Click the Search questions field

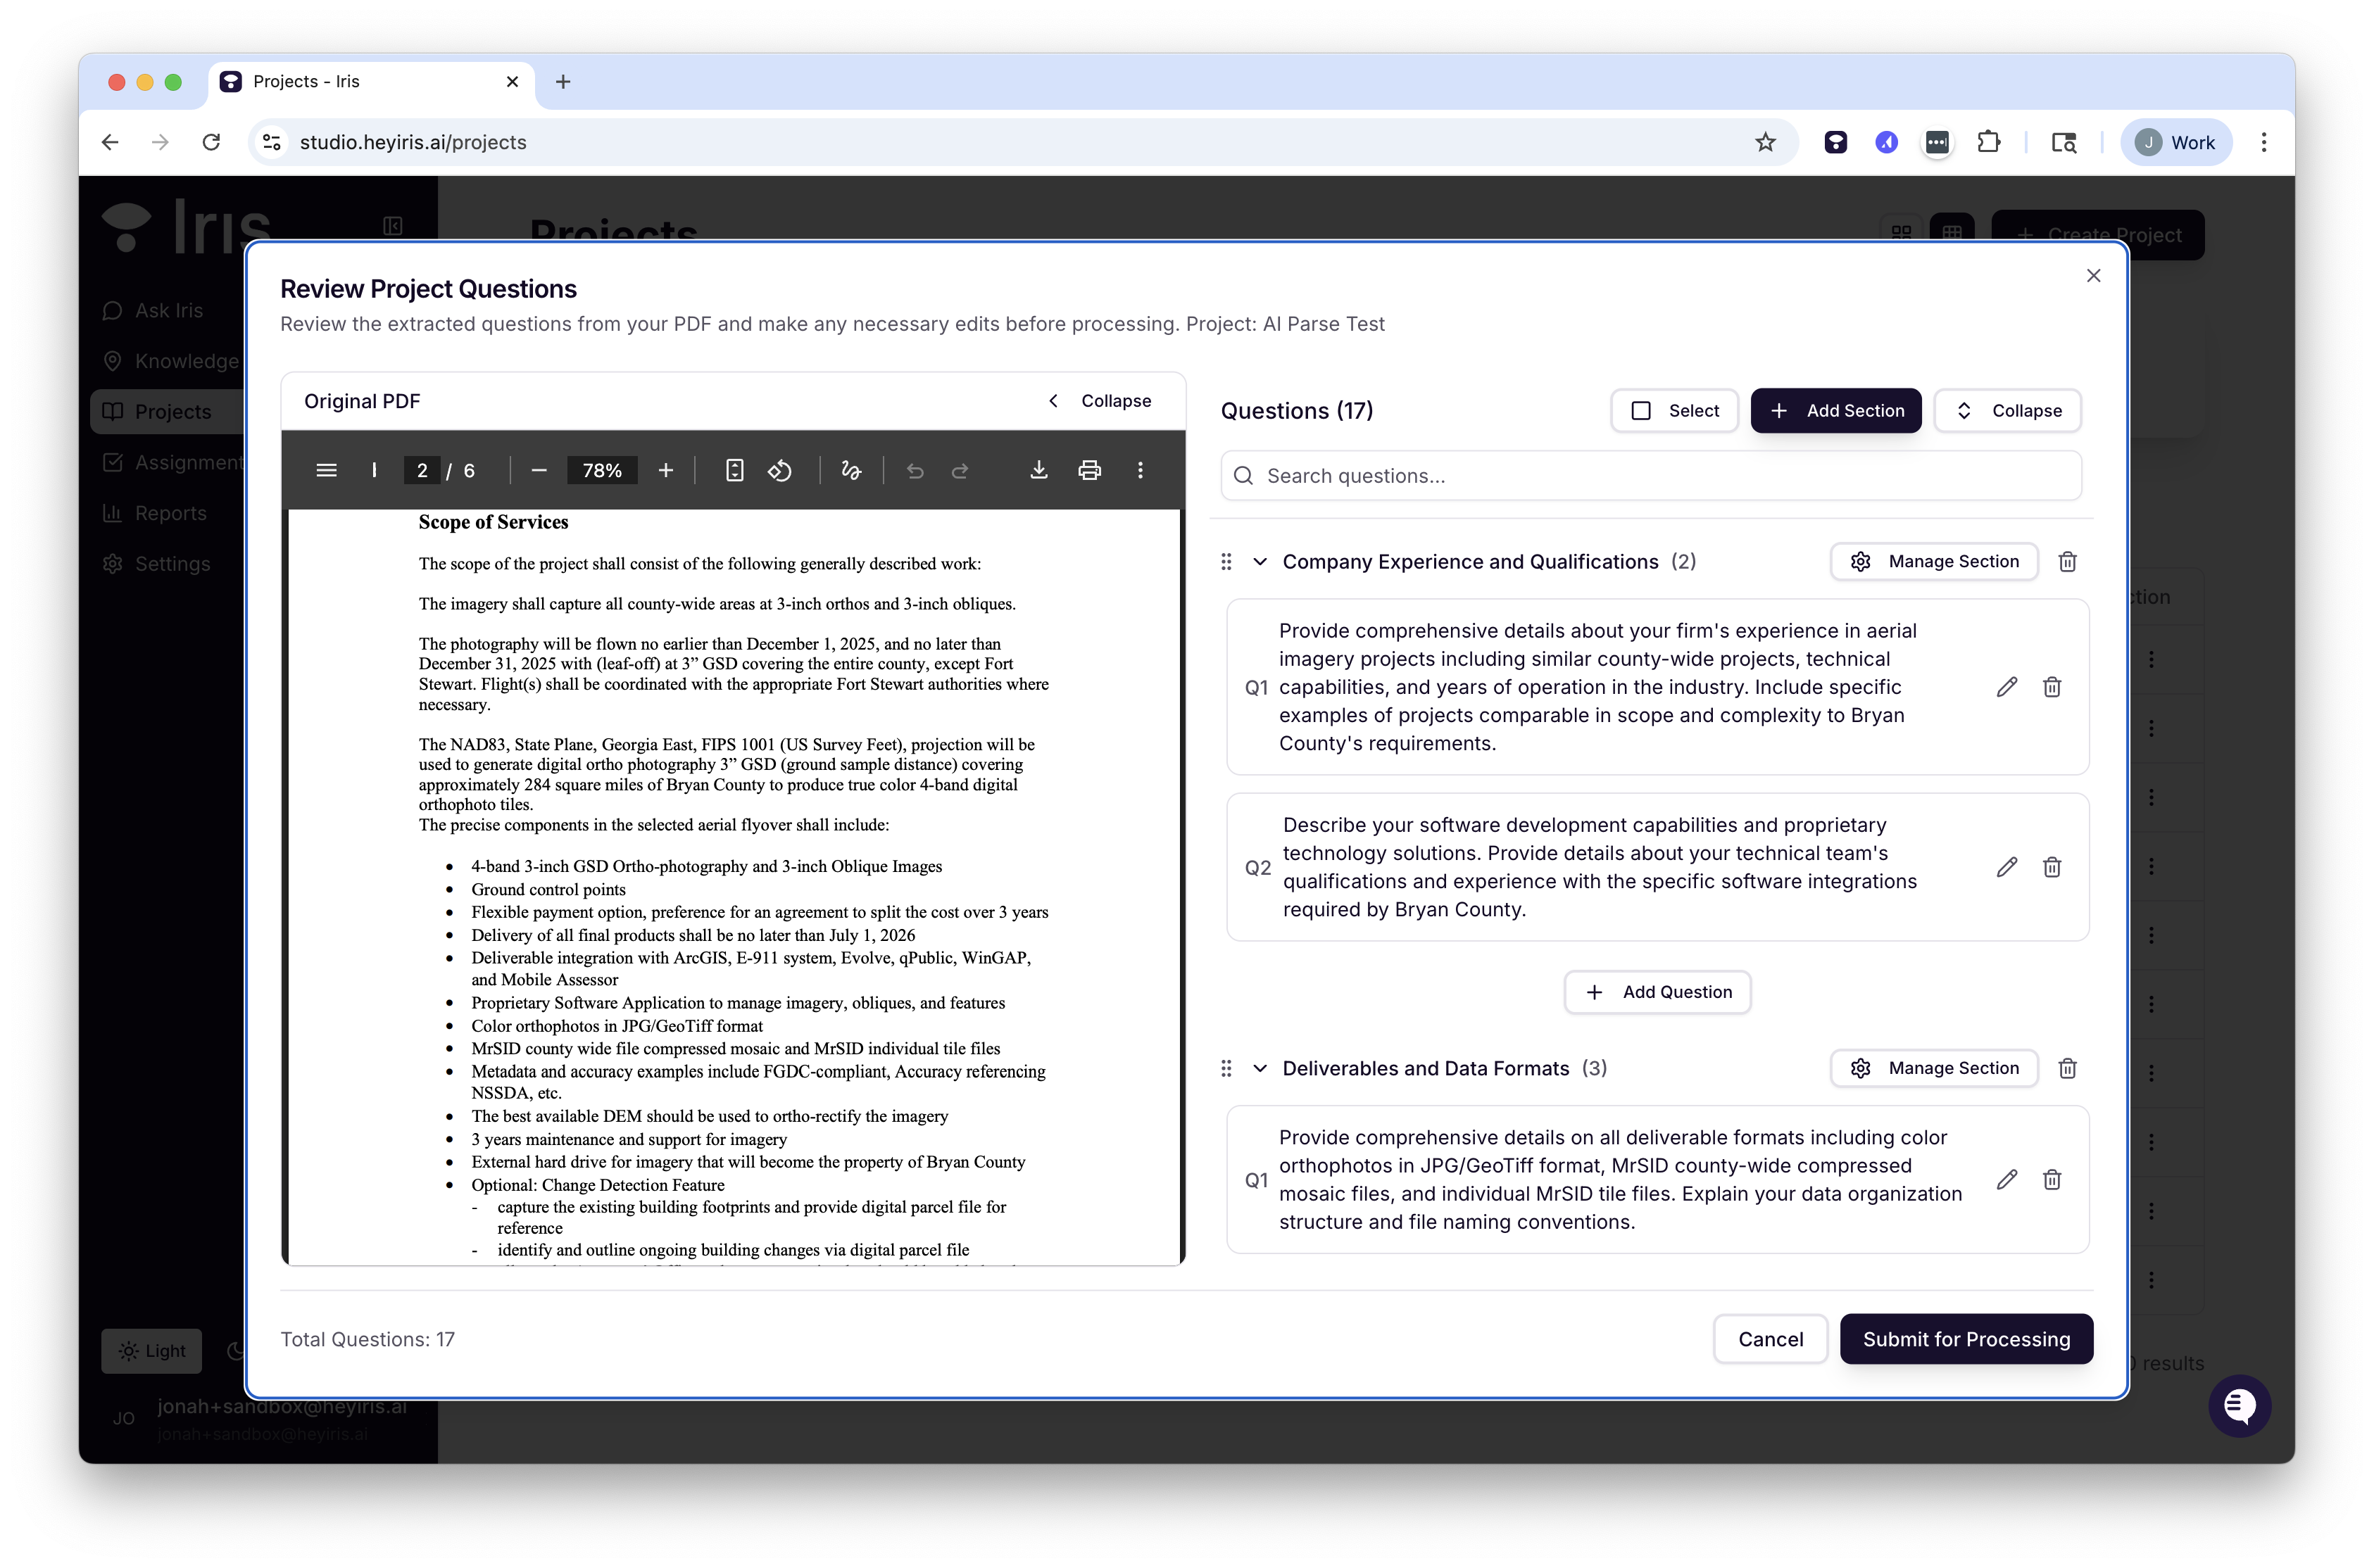point(1651,476)
